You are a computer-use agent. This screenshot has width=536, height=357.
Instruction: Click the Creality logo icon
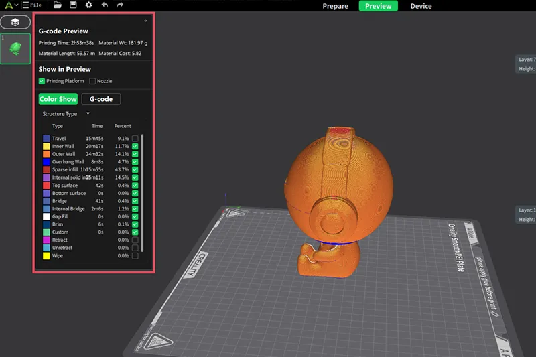click(7, 5)
